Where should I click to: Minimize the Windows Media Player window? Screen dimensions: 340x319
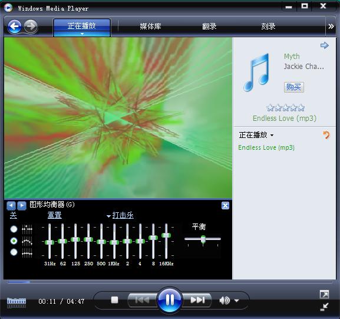coord(288,7)
